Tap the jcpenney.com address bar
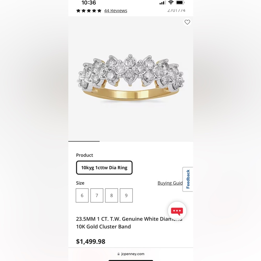The image size is (261, 261). 131,254
